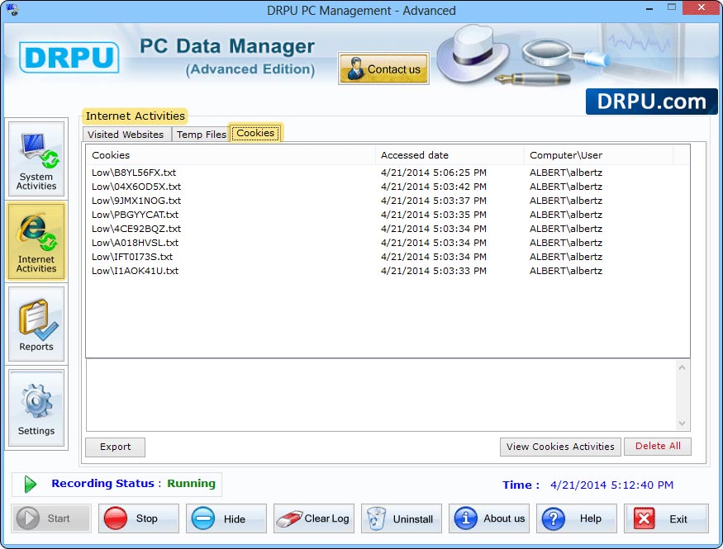Switch to the Visited Websites tab
Image resolution: width=723 pixels, height=549 pixels.
click(x=126, y=135)
